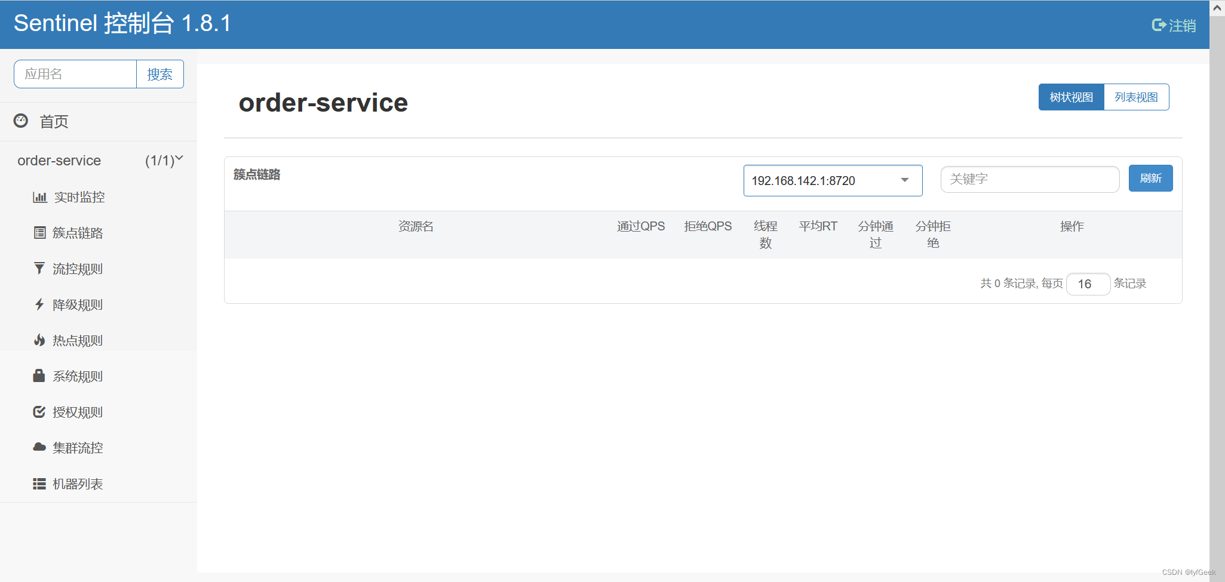Click the list icon for 簇点链路

pos(39,233)
